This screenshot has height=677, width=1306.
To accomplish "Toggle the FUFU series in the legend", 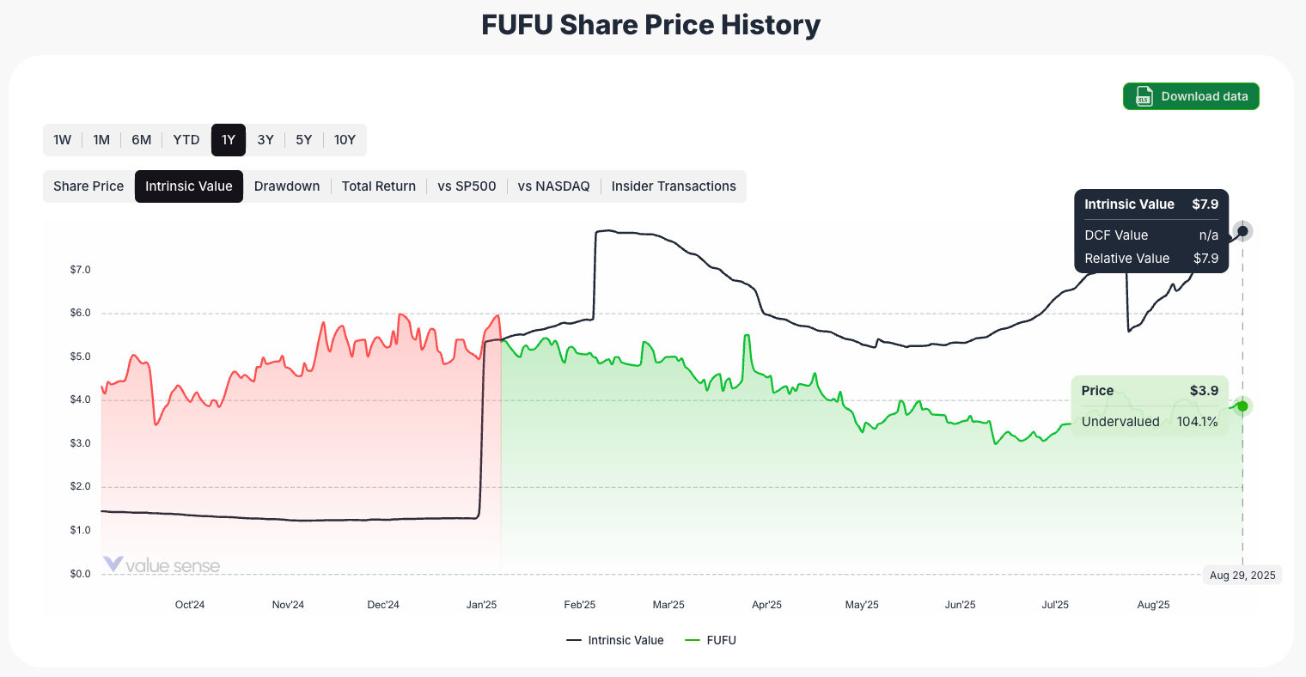I will pyautogui.click(x=711, y=640).
